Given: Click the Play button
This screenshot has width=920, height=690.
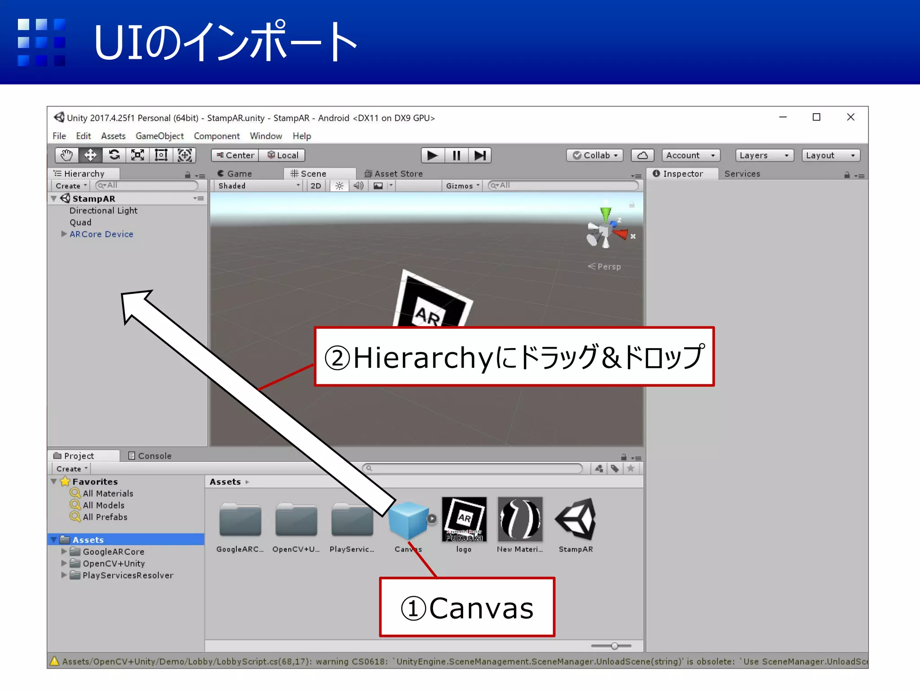Looking at the screenshot, I should [x=433, y=155].
